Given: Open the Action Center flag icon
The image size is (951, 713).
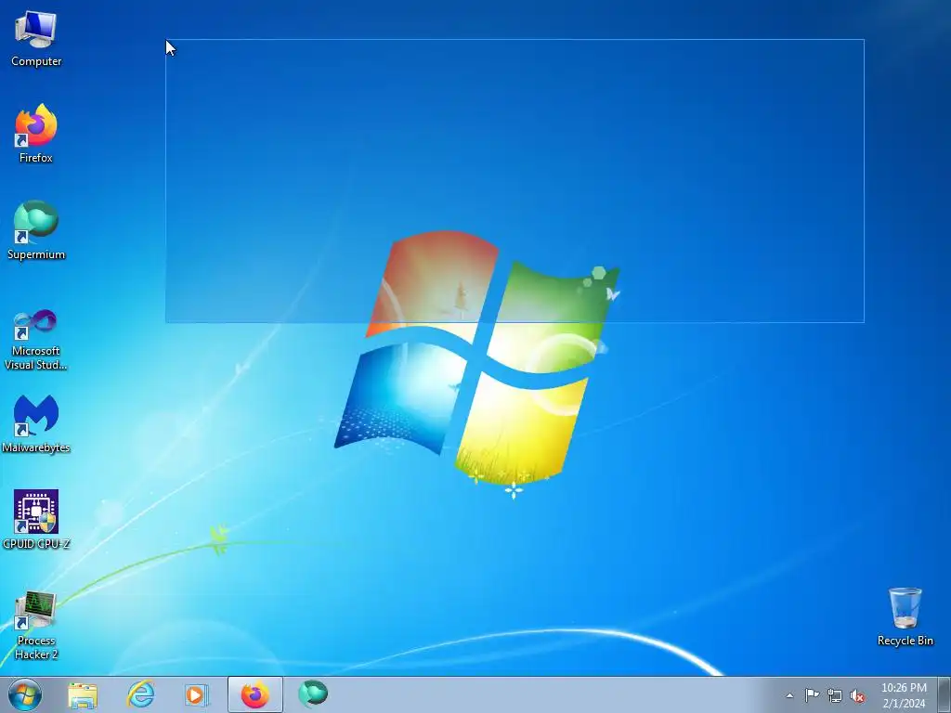Looking at the screenshot, I should [x=812, y=695].
